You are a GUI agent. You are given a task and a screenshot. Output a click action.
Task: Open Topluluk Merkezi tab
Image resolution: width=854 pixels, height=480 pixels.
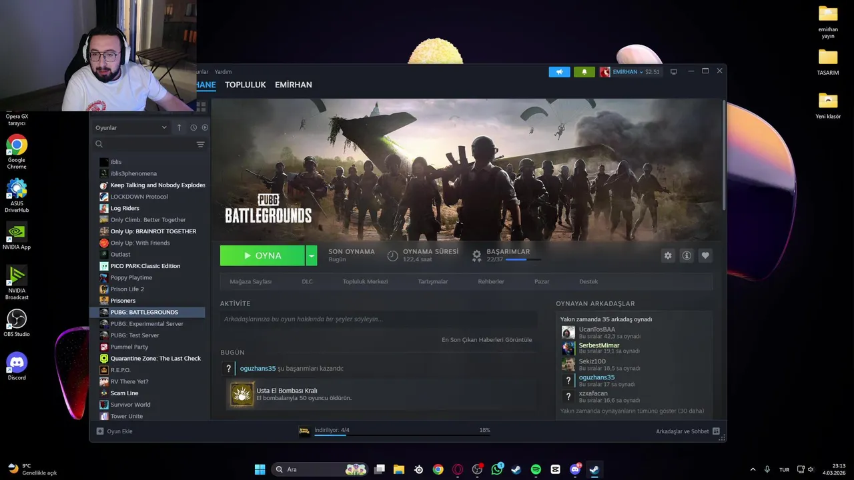pos(365,281)
